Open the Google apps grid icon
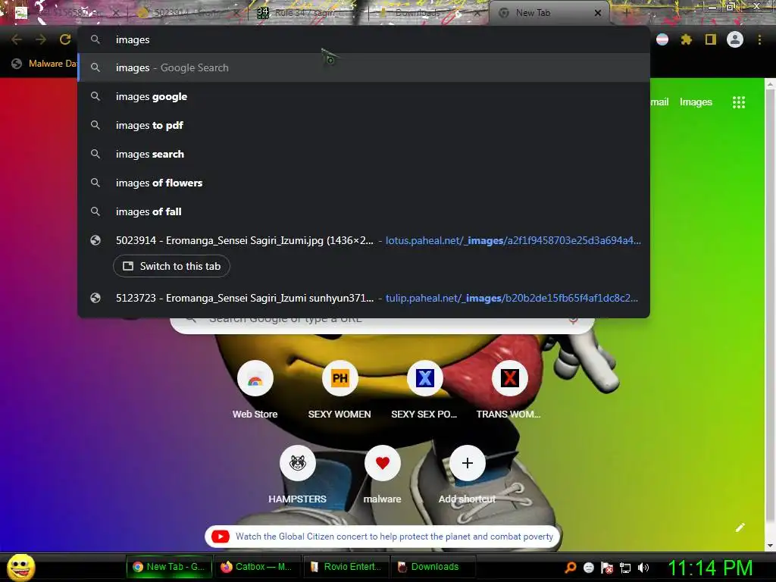The image size is (776, 582). [738, 102]
